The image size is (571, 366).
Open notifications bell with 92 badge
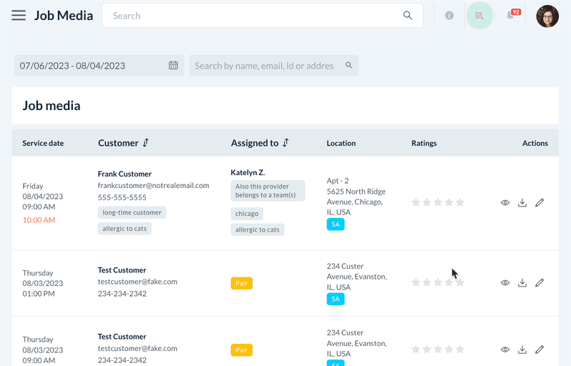pyautogui.click(x=511, y=15)
